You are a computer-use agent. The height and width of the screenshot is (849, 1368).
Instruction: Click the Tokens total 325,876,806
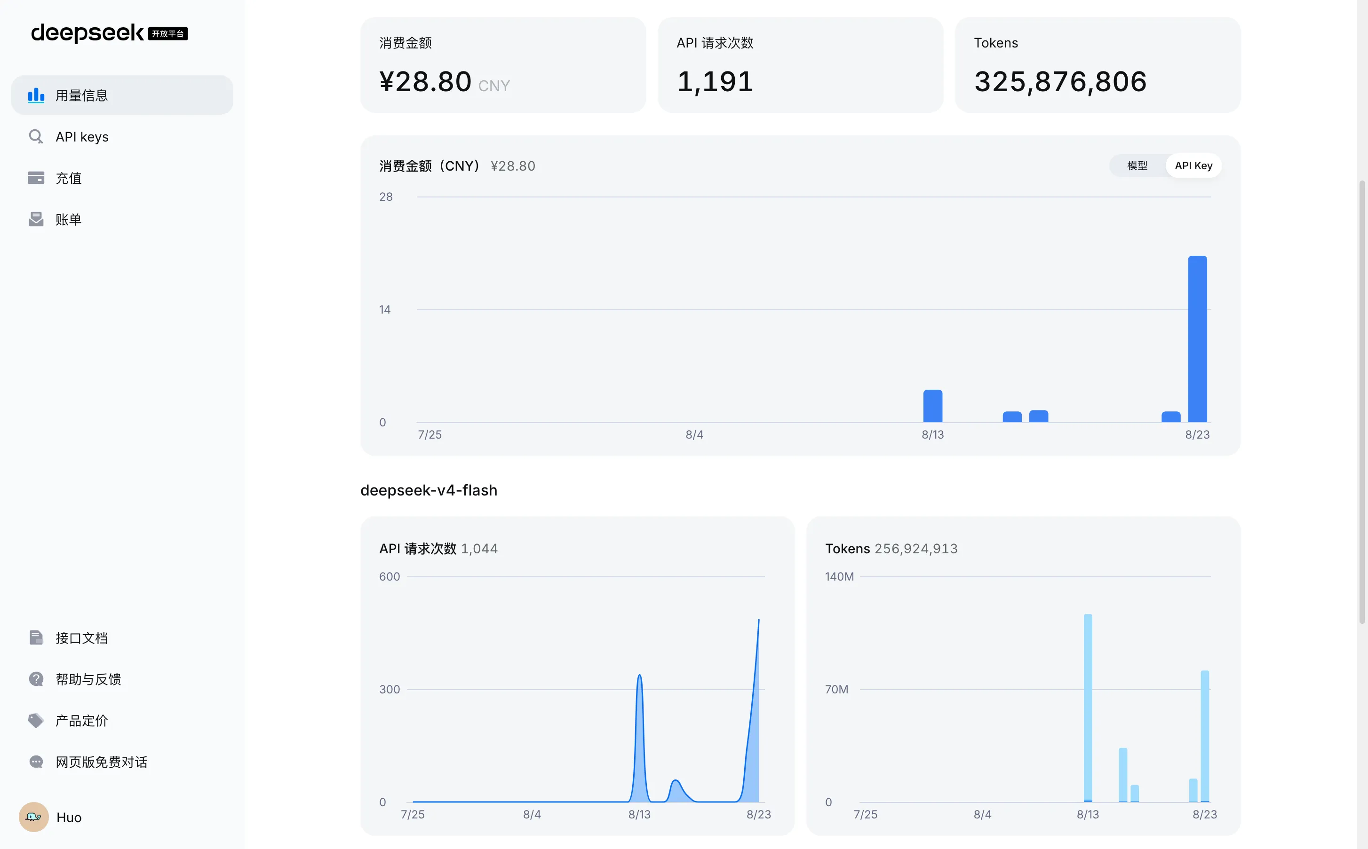pyautogui.click(x=1060, y=82)
